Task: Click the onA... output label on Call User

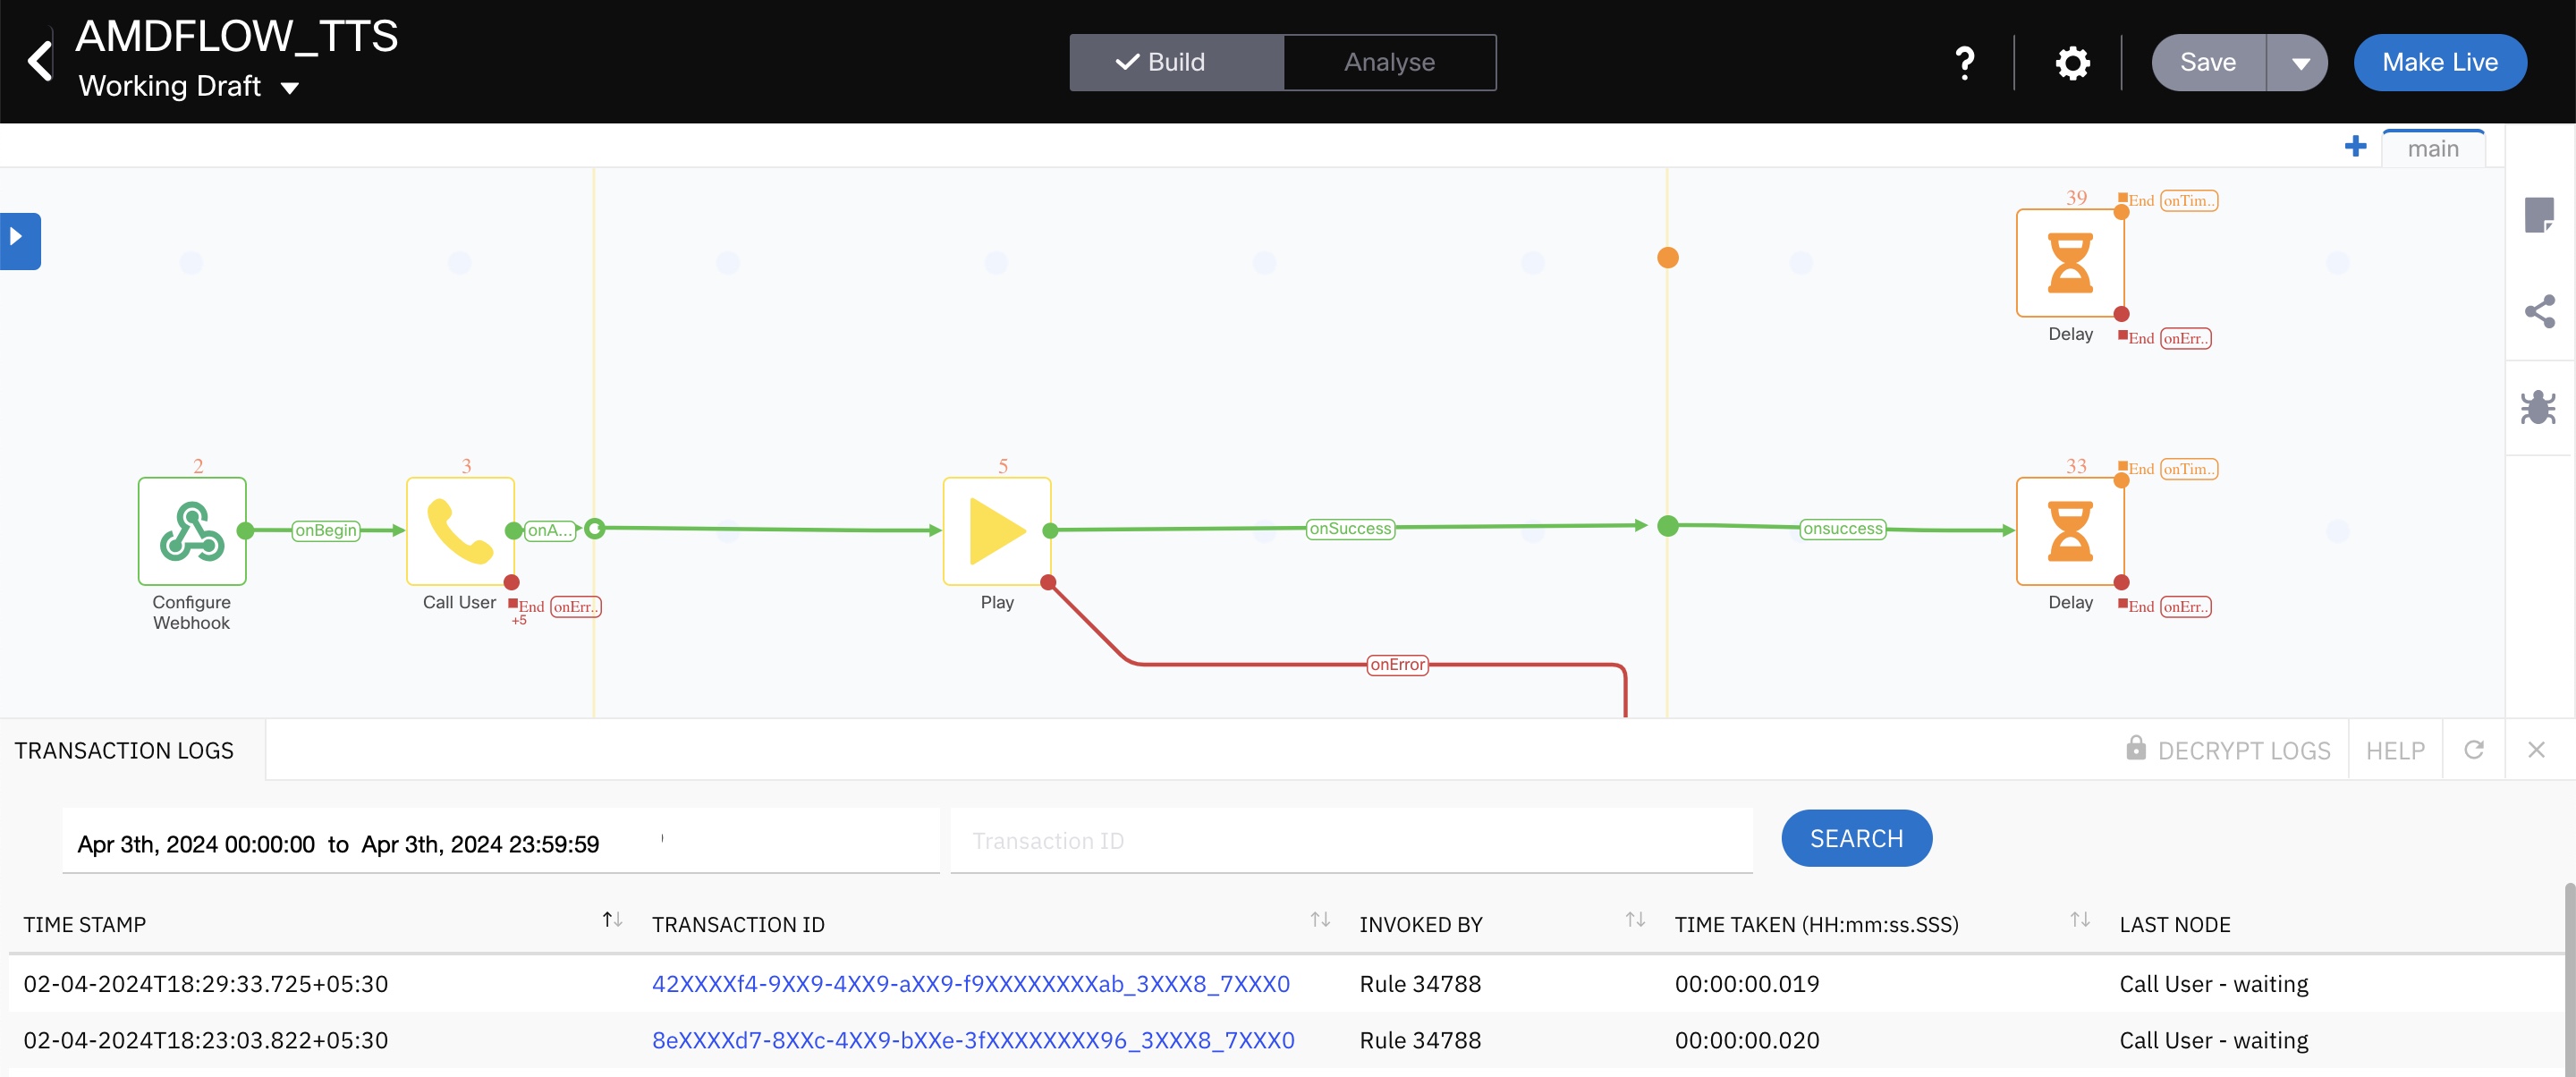Action: [550, 530]
